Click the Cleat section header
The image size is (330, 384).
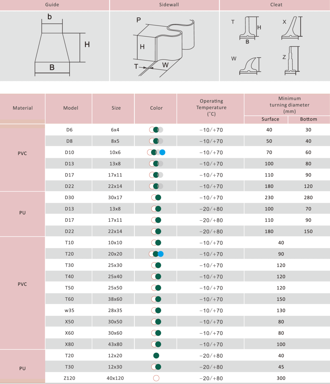click(276, 5)
